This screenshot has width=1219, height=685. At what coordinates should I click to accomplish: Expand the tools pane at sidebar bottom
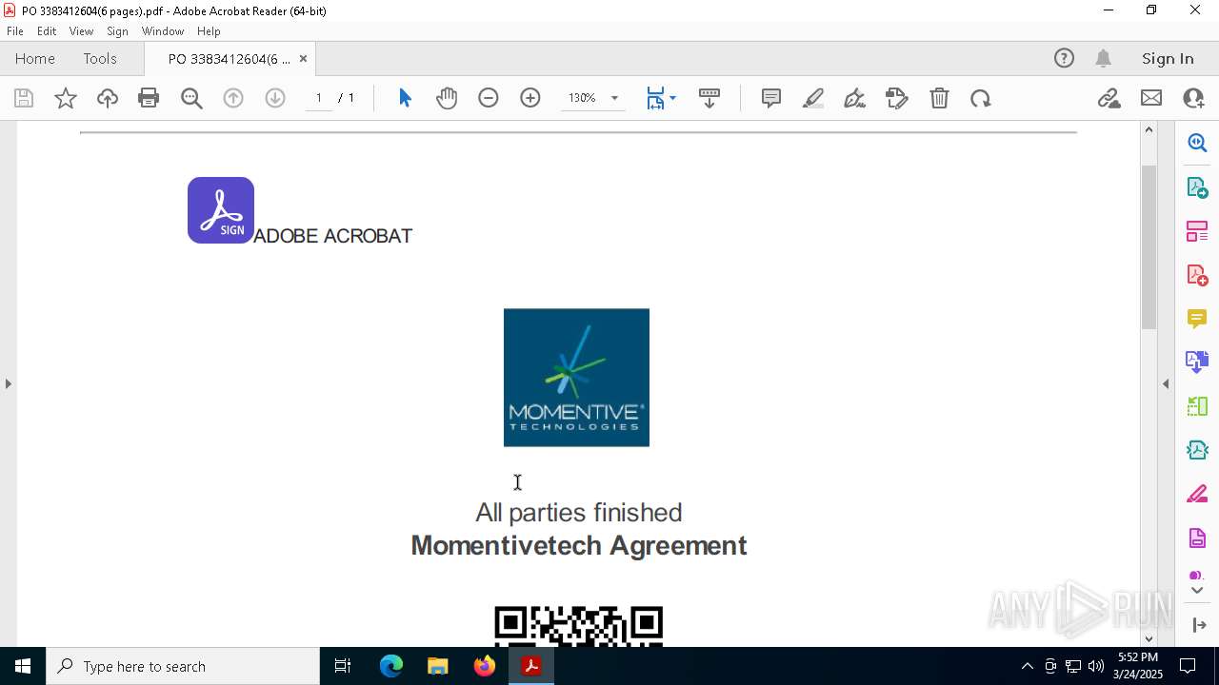coord(1198,625)
